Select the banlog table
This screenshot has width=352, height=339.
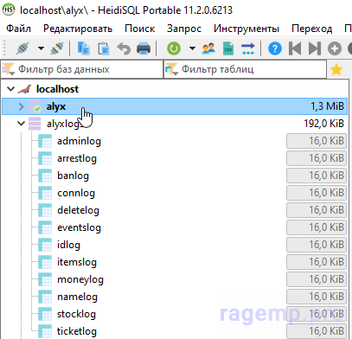[x=73, y=176]
